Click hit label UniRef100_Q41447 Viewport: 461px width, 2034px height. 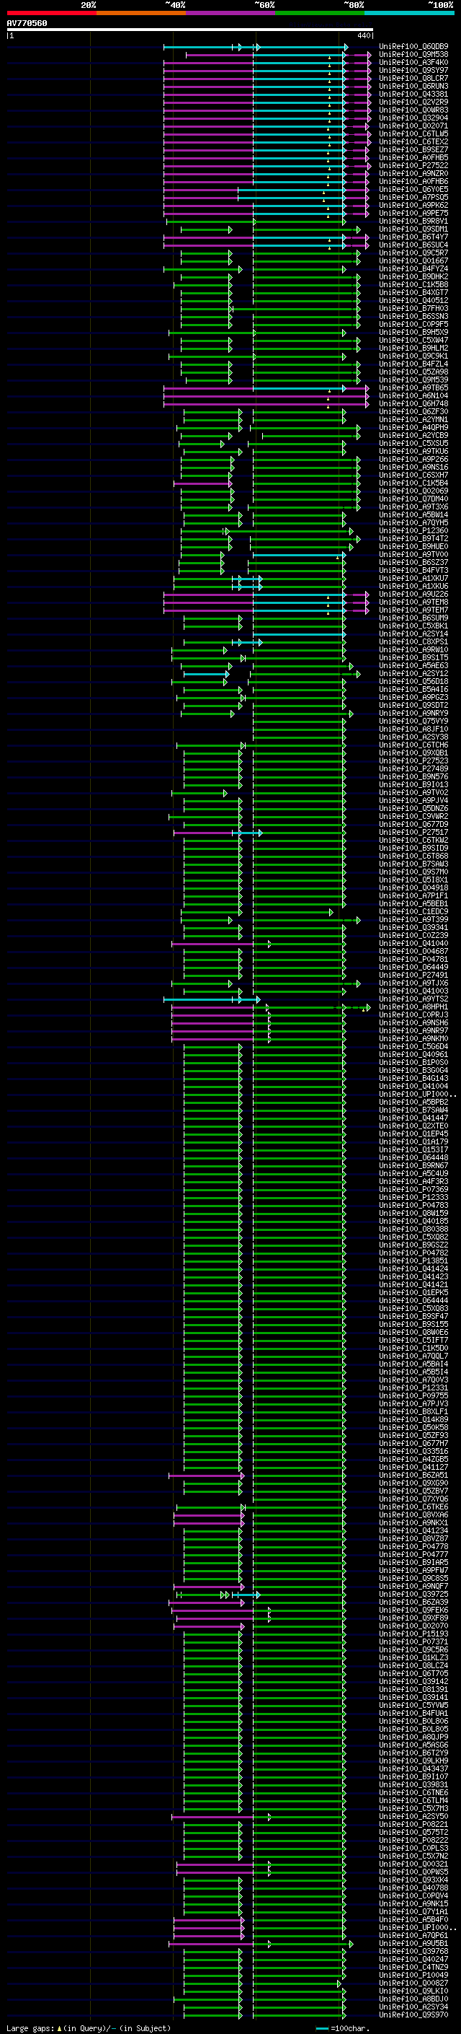(x=413, y=1118)
